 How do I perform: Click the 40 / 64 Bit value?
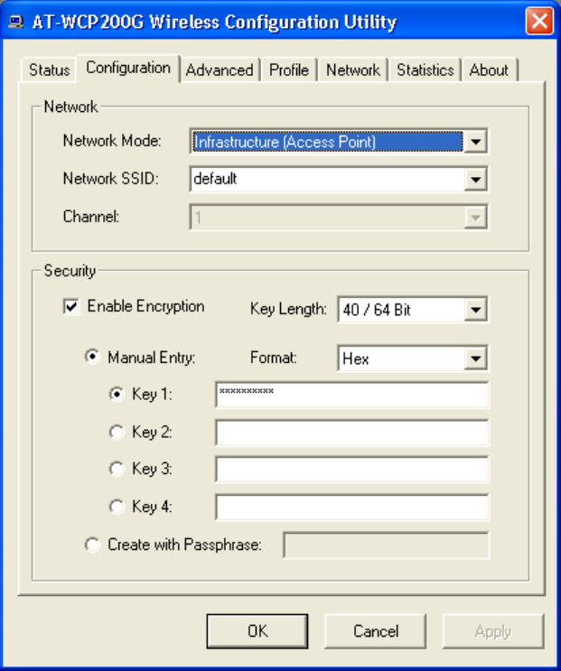[x=377, y=310]
